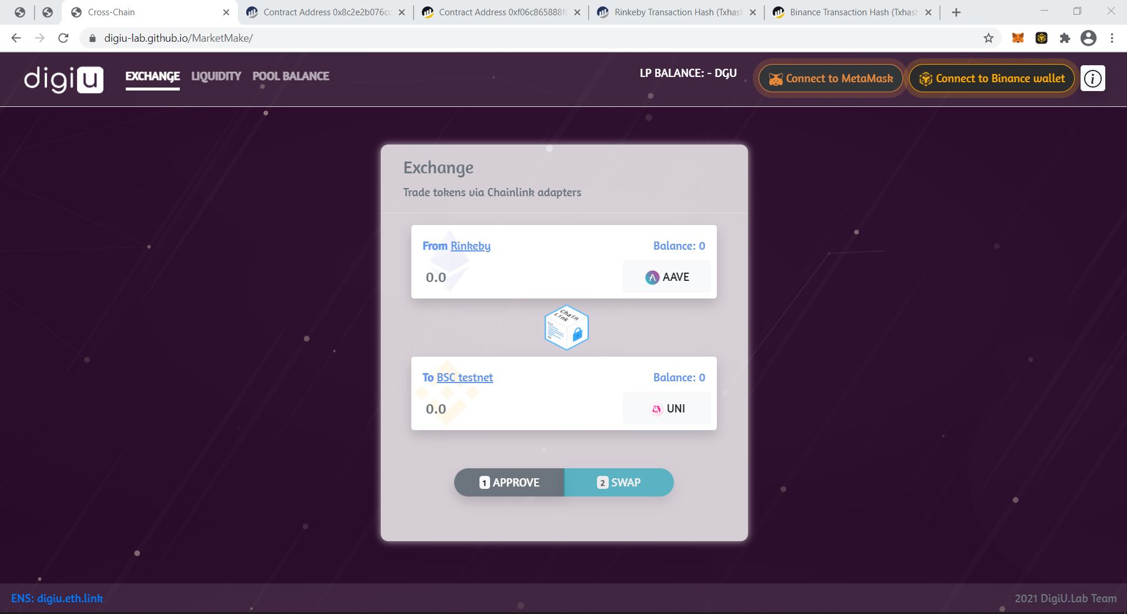Switch to Contract Address 0x8c2e2b076 tab
Image resolution: width=1127 pixels, height=614 pixels.
(x=326, y=12)
